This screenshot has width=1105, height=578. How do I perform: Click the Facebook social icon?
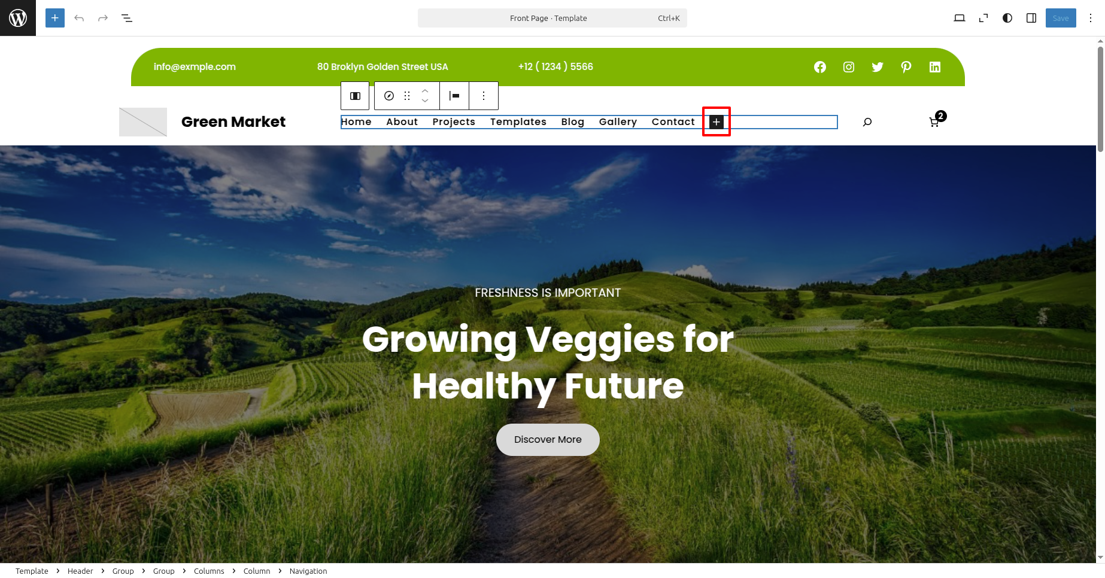[820, 67]
